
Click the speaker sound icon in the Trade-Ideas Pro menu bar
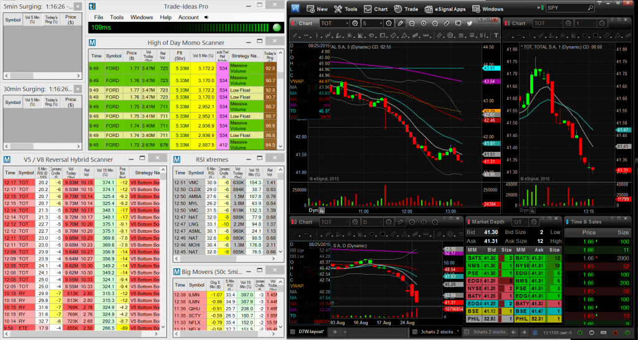pos(206,17)
